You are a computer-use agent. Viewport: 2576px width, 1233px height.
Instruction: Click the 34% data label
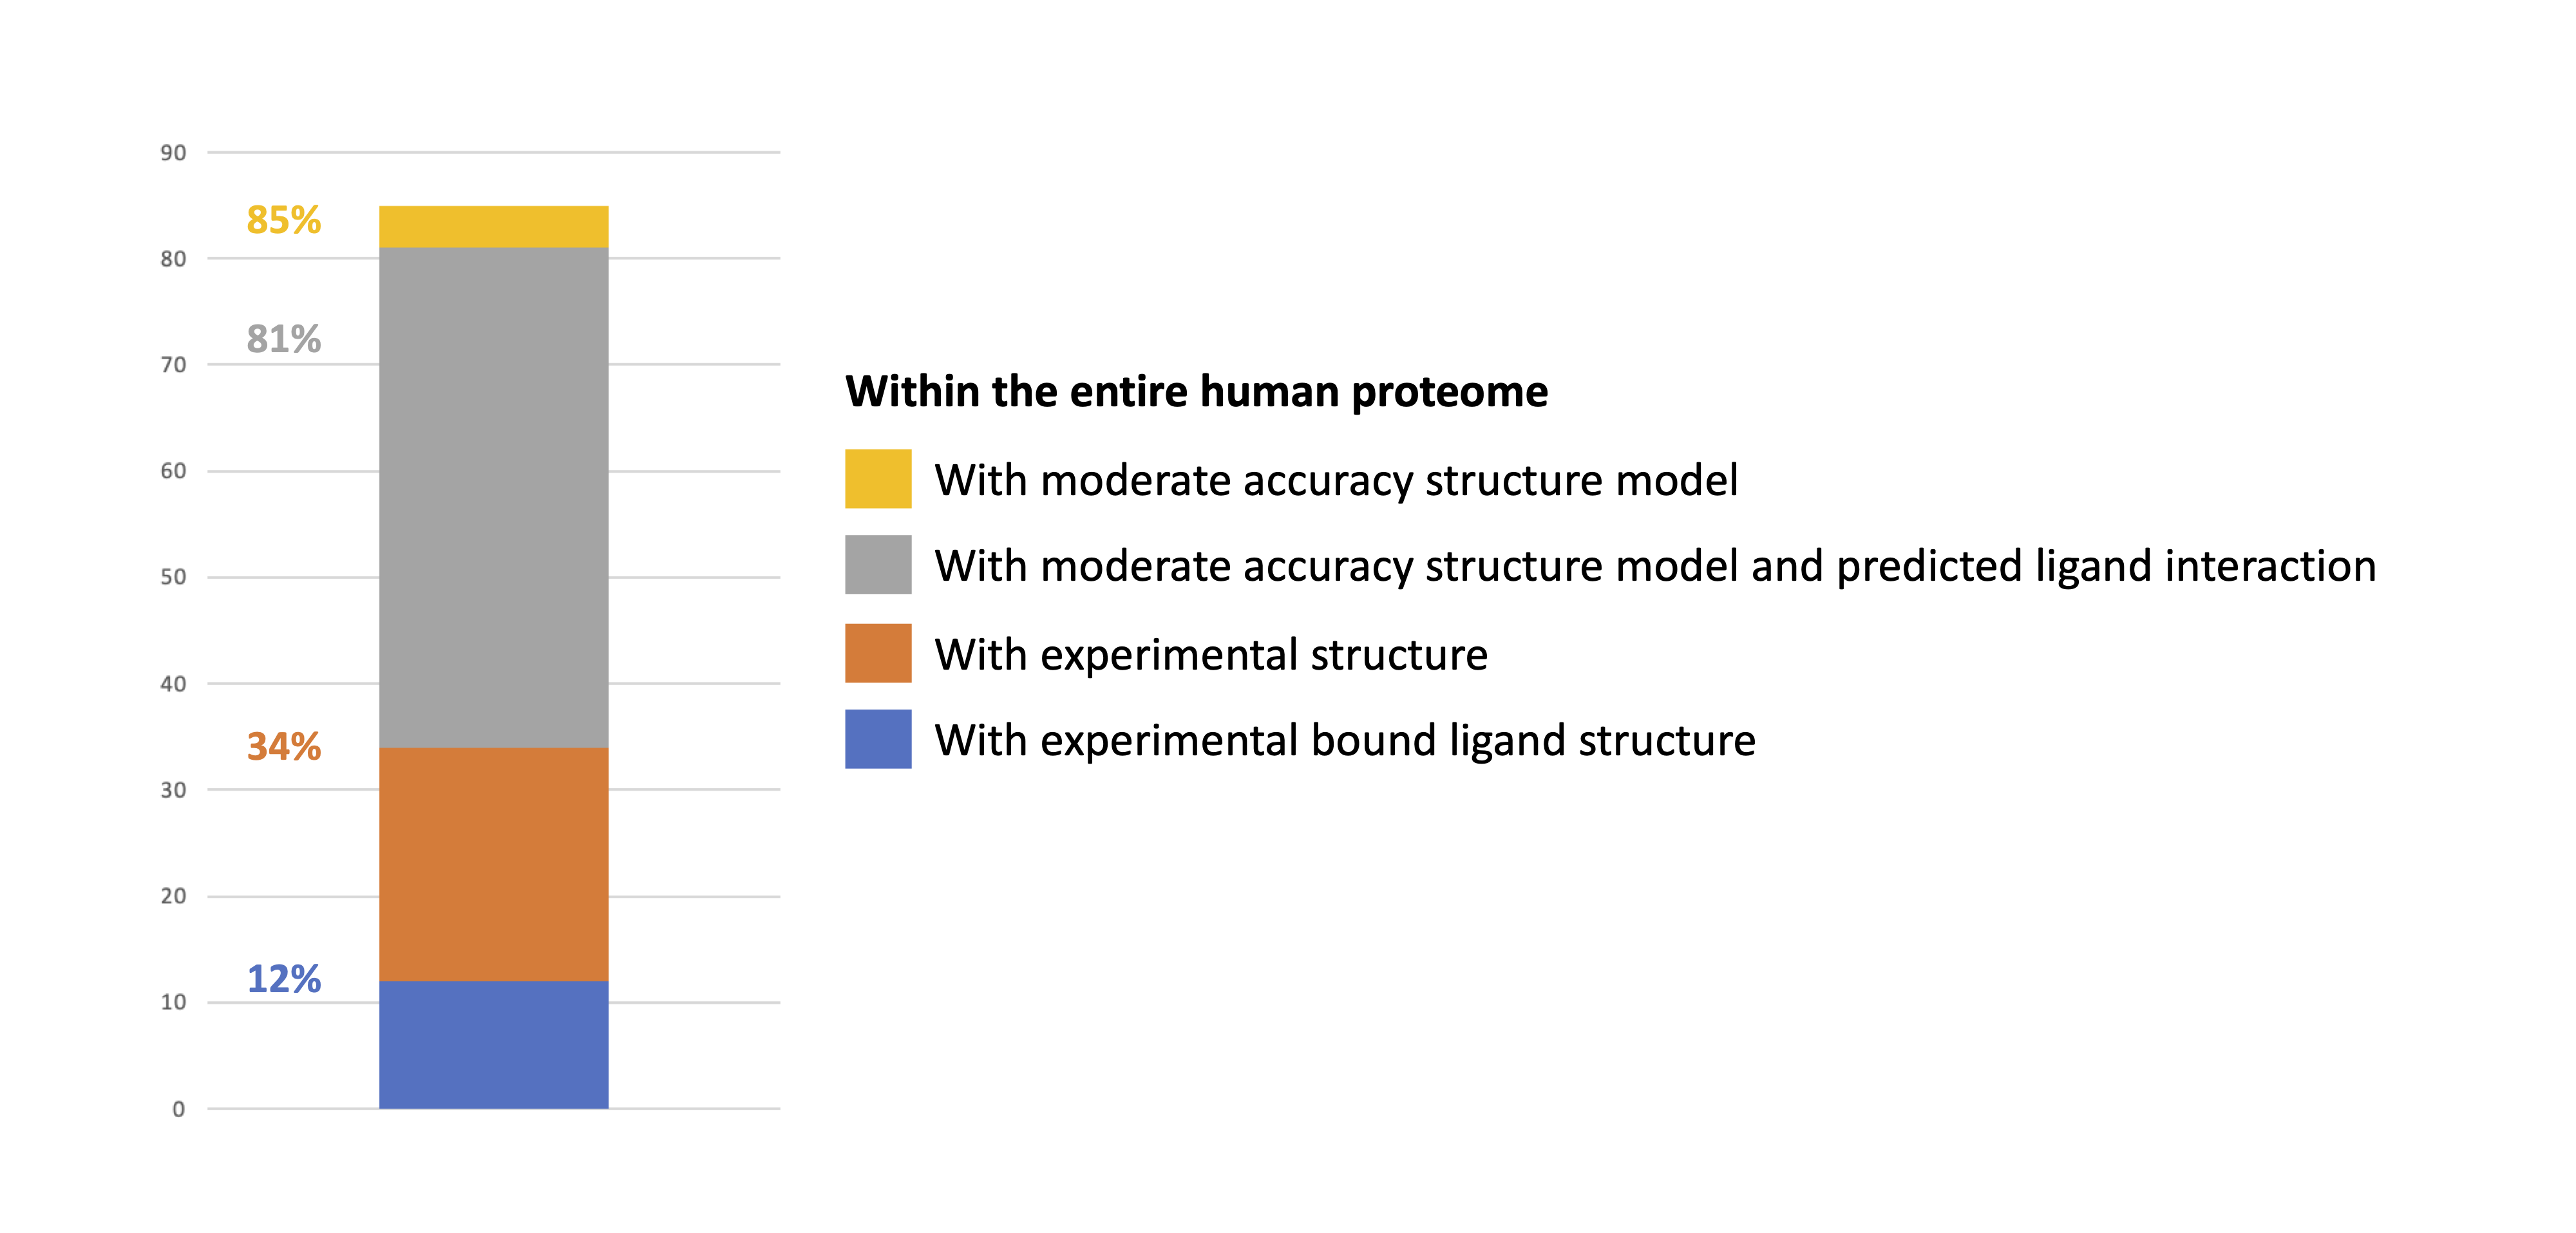click(x=284, y=747)
